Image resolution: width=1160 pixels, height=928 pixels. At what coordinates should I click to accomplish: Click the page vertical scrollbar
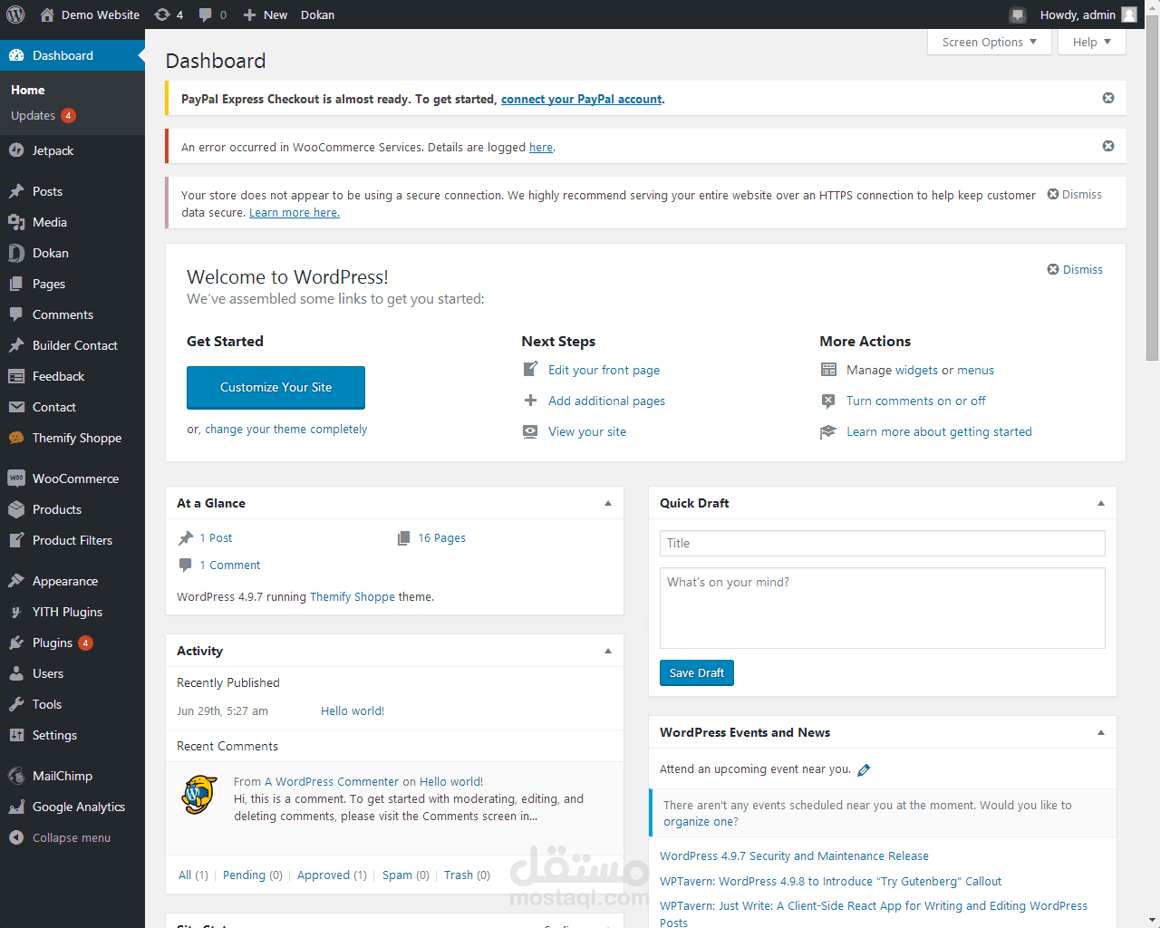click(1152, 189)
